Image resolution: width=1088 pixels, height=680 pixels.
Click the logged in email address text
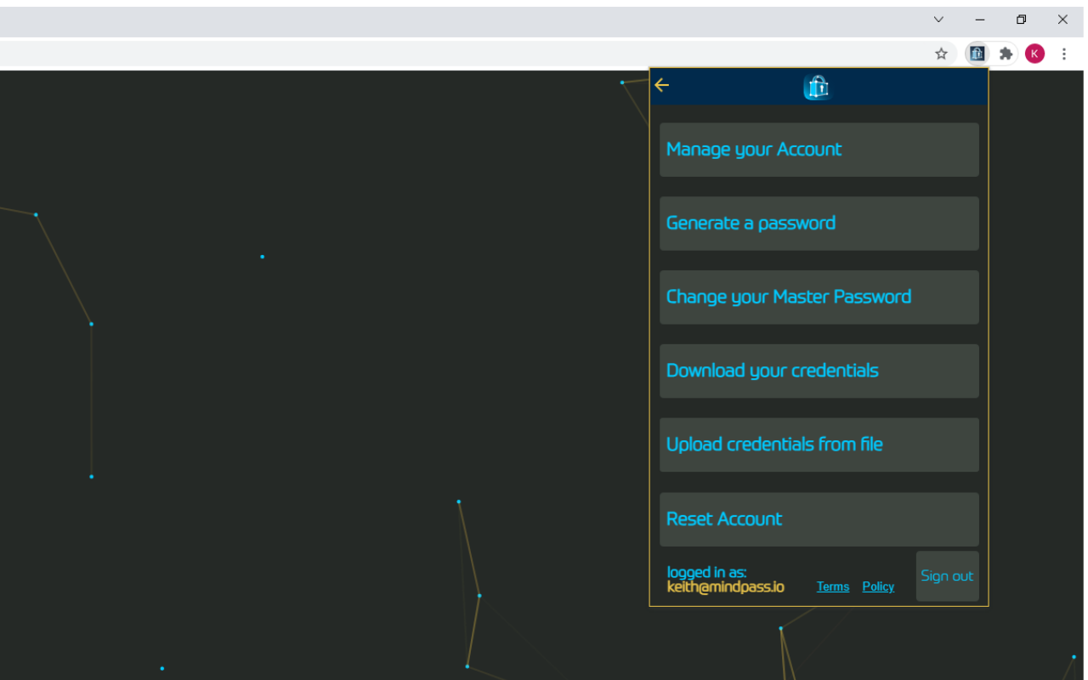725,586
